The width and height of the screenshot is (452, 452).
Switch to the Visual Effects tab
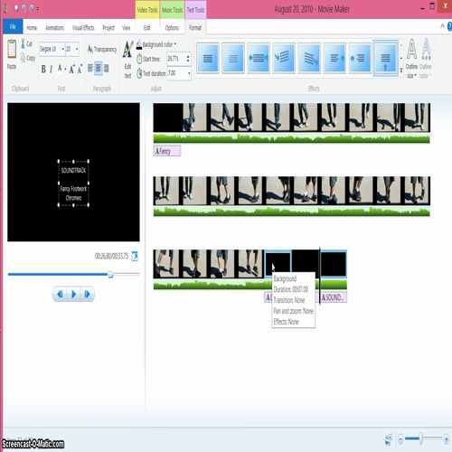coord(83,28)
